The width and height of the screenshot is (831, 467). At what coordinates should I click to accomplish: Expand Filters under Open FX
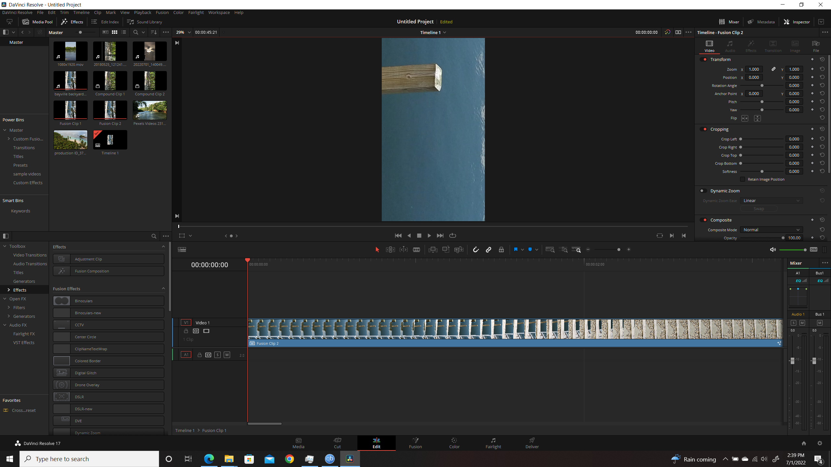9,307
